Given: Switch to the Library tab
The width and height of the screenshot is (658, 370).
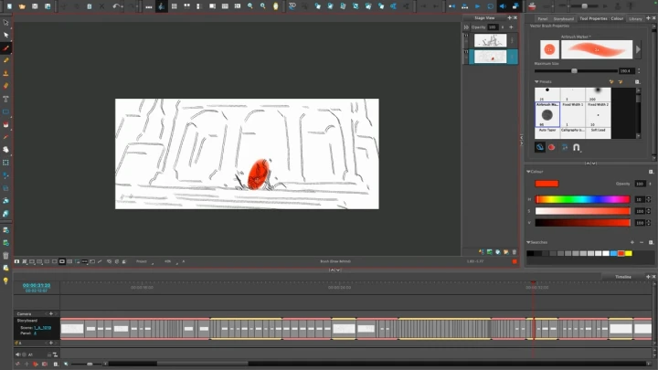Looking at the screenshot, I should pos(635,18).
